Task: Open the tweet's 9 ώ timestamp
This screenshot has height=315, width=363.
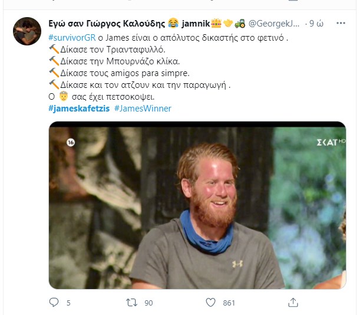Action: pyautogui.click(x=316, y=24)
